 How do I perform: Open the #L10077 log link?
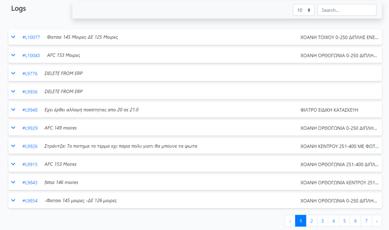(x=31, y=37)
